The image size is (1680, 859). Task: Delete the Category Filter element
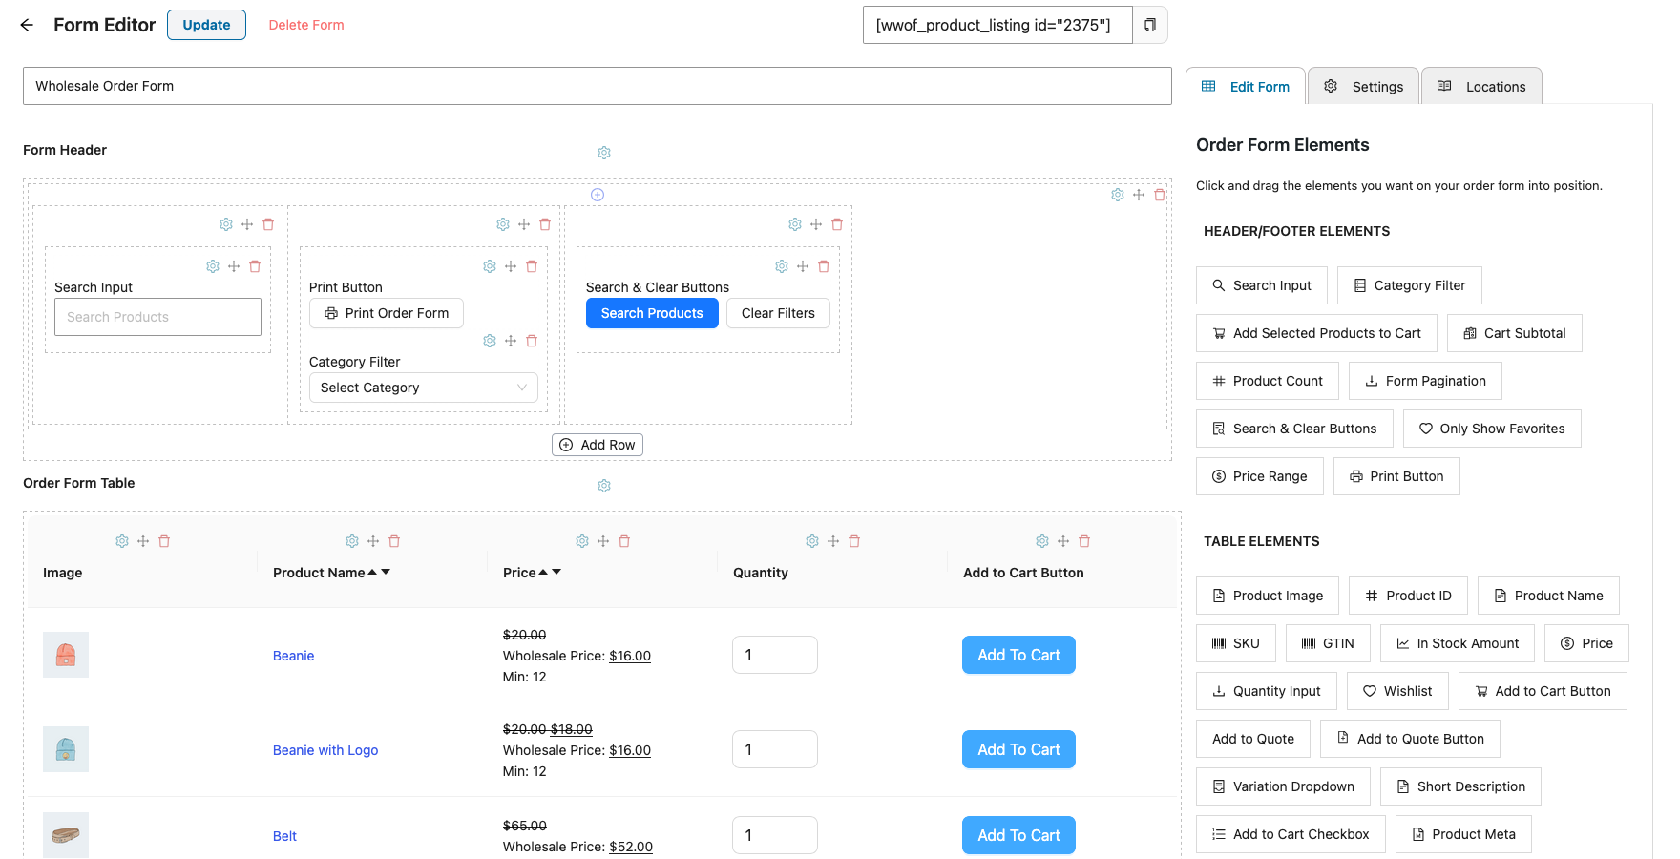pos(532,341)
